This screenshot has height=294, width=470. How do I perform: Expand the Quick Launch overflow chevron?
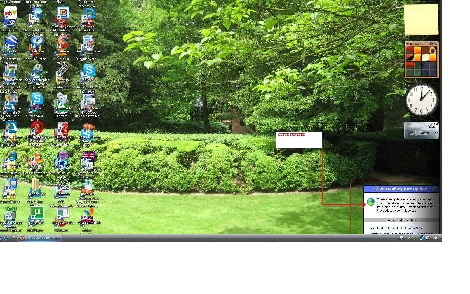[14, 237]
